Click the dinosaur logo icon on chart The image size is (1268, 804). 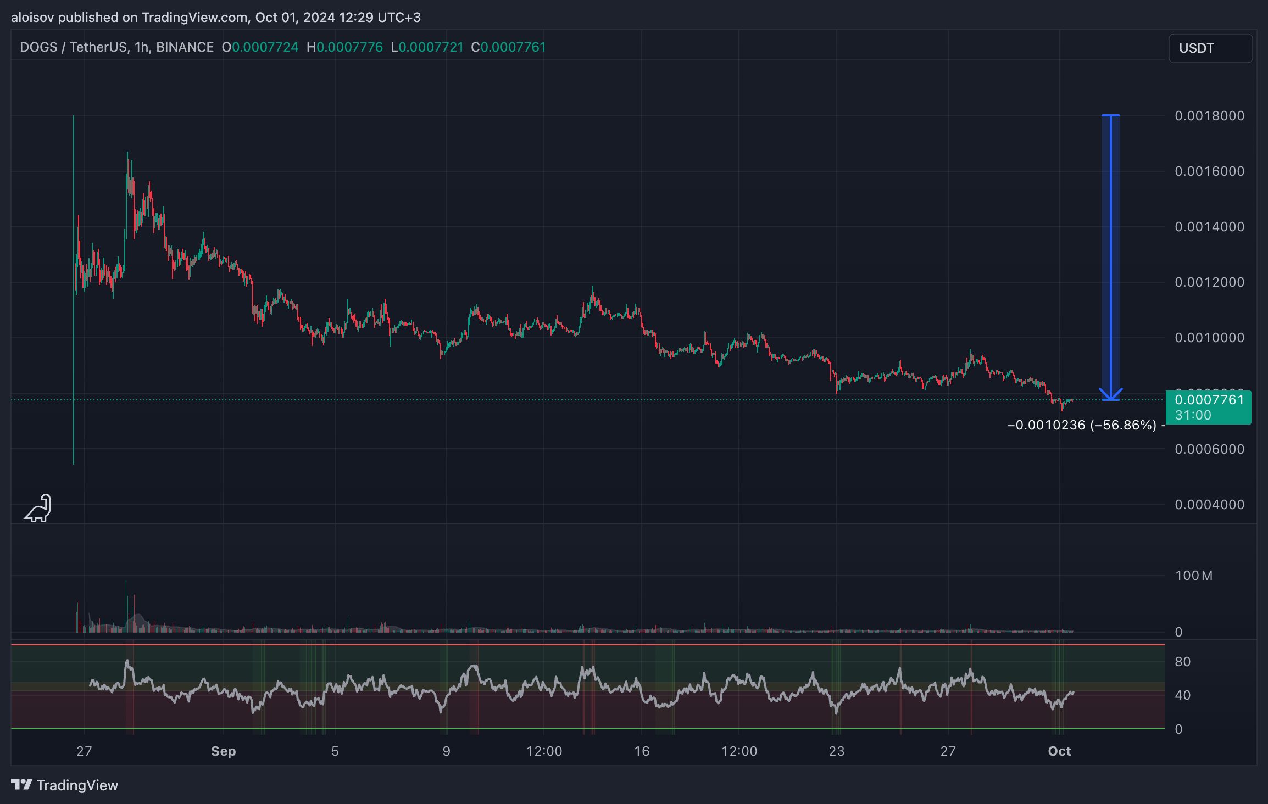38,509
